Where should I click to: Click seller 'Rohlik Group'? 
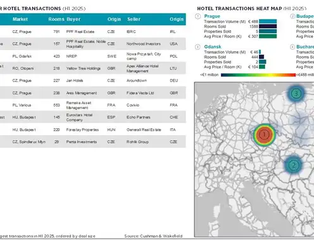point(137,142)
